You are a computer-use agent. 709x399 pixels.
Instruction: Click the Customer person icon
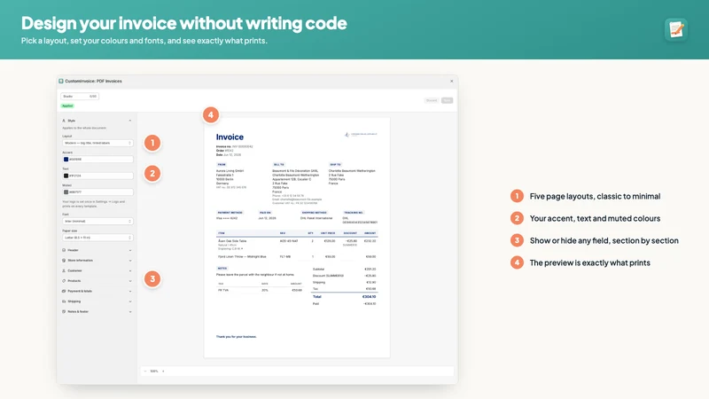64,270
